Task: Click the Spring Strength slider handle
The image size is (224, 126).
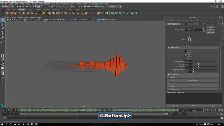Action: (218, 61)
